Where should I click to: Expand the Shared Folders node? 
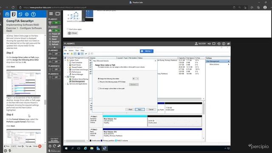pos(68,67)
